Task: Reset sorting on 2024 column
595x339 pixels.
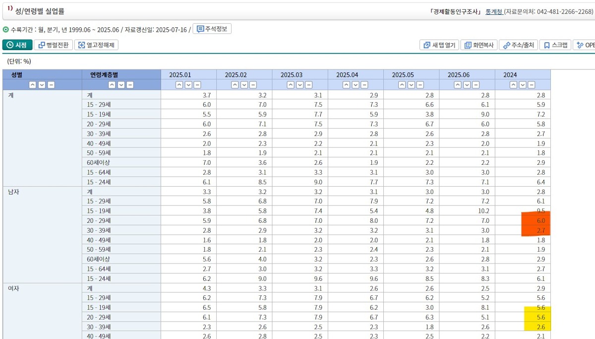Action: pos(532,85)
